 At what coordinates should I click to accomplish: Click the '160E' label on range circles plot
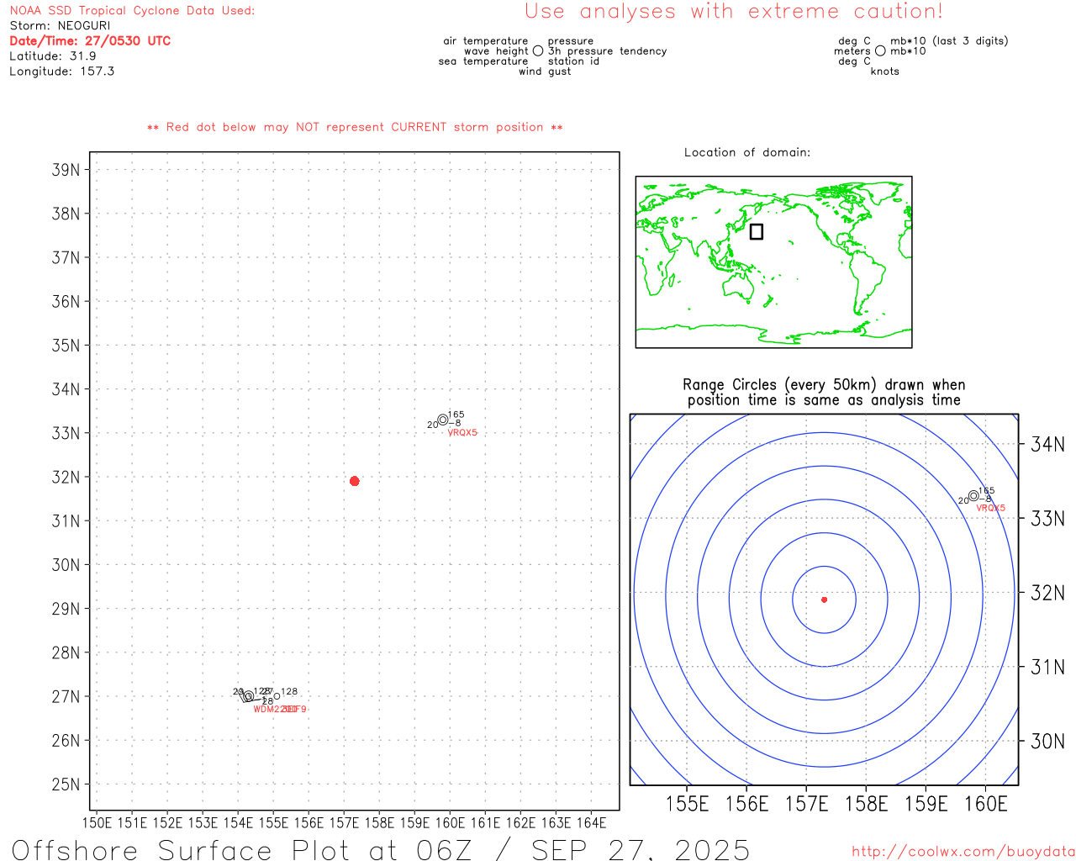click(x=985, y=804)
